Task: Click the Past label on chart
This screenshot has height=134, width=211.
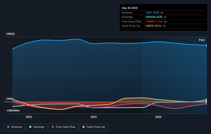Action: point(202,40)
